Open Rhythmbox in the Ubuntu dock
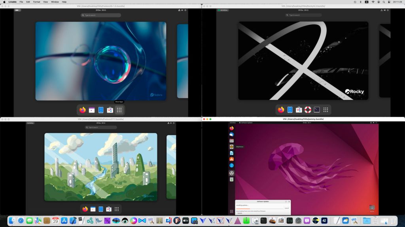This screenshot has width=405, height=227. [231, 146]
